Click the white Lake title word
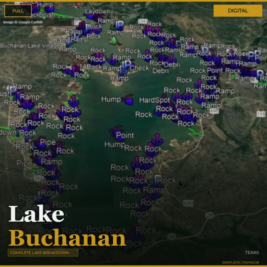 coord(36,214)
